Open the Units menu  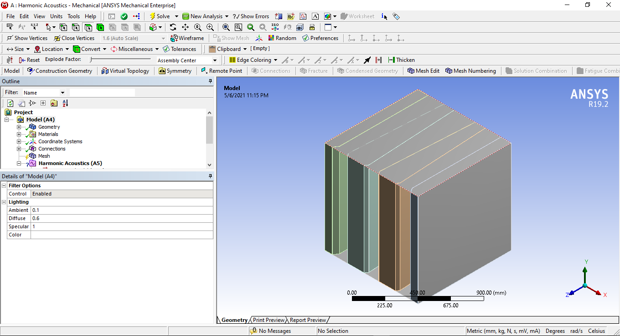(x=56, y=16)
